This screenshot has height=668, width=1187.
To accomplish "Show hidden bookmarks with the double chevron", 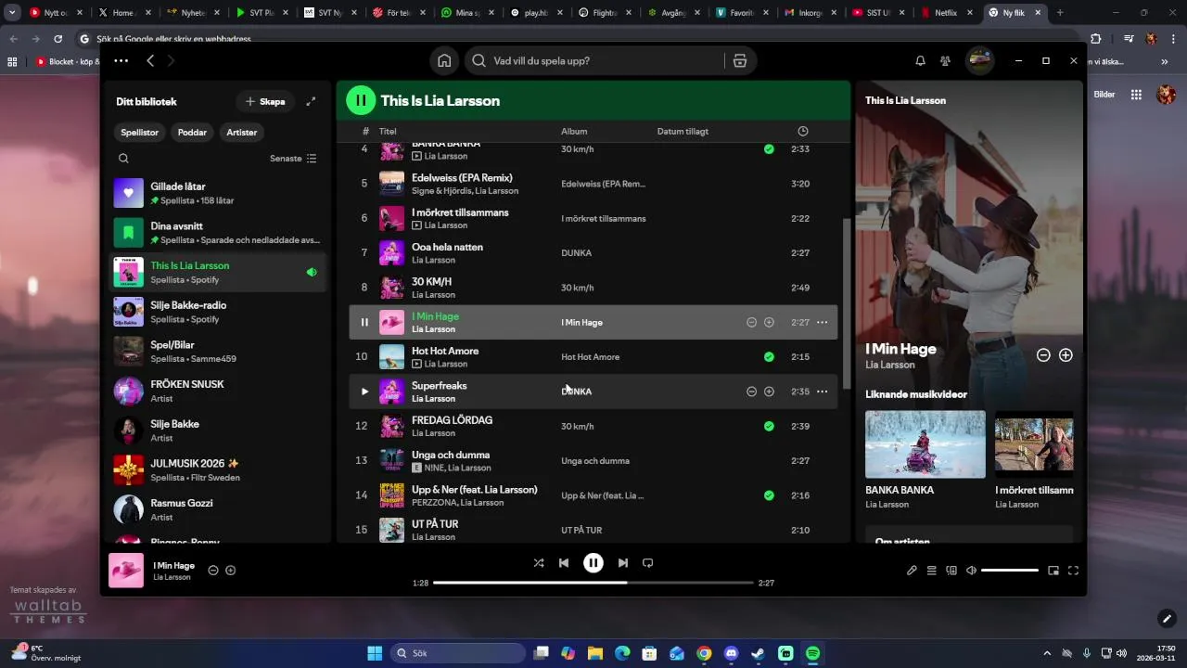I will coord(1165,62).
